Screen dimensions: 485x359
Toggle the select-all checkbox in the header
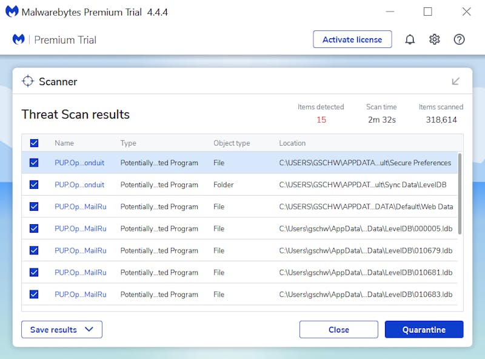click(x=34, y=143)
